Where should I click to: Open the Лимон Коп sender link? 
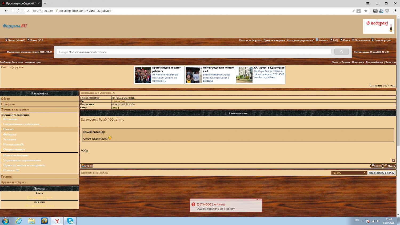[118, 101]
